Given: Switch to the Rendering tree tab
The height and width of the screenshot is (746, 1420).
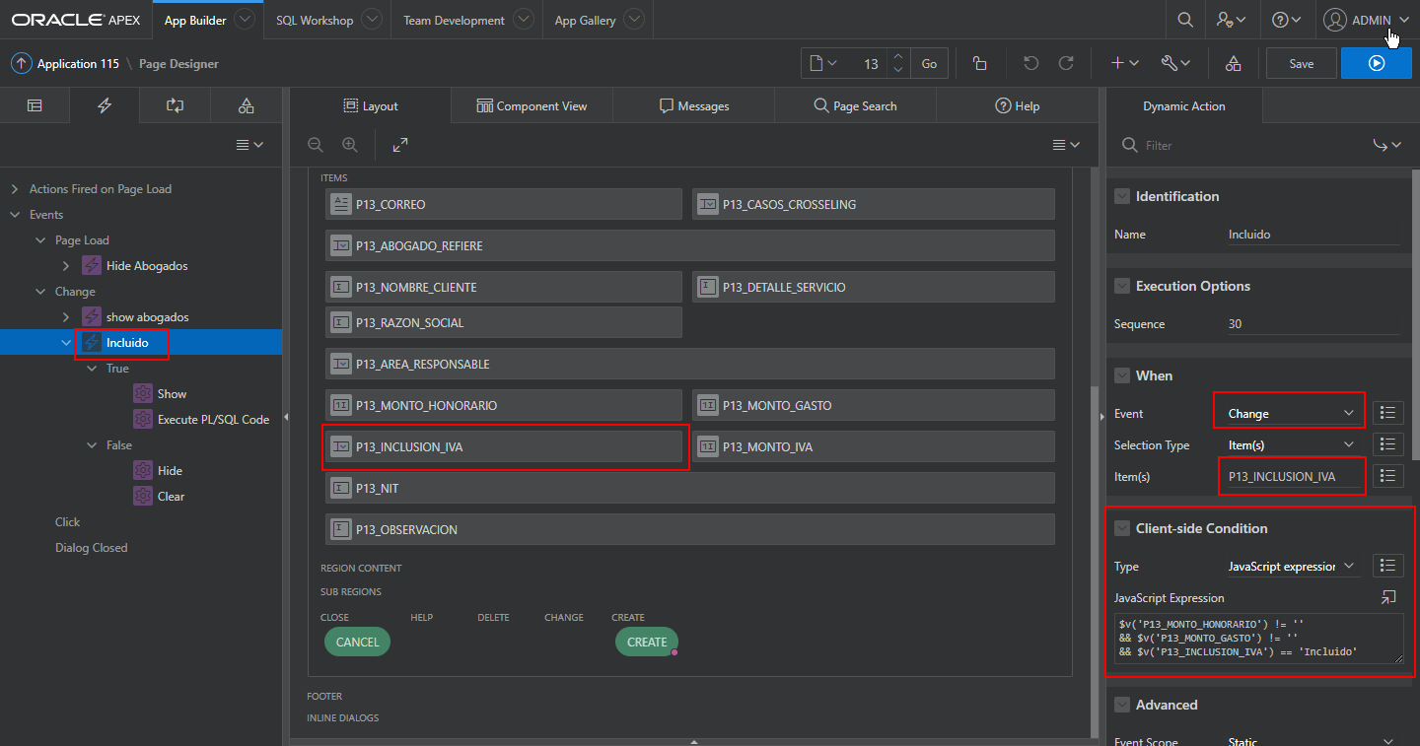Looking at the screenshot, I should coord(35,105).
